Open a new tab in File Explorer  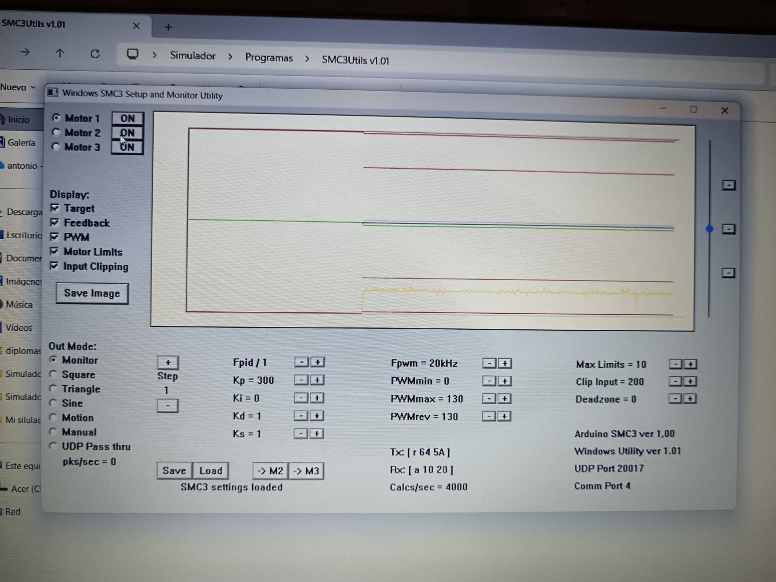[x=168, y=27]
